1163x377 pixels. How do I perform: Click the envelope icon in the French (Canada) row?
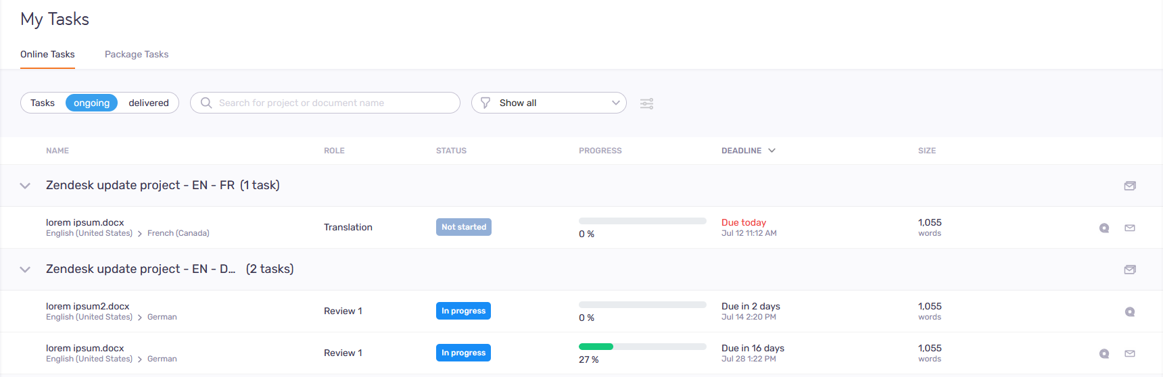[1129, 228]
